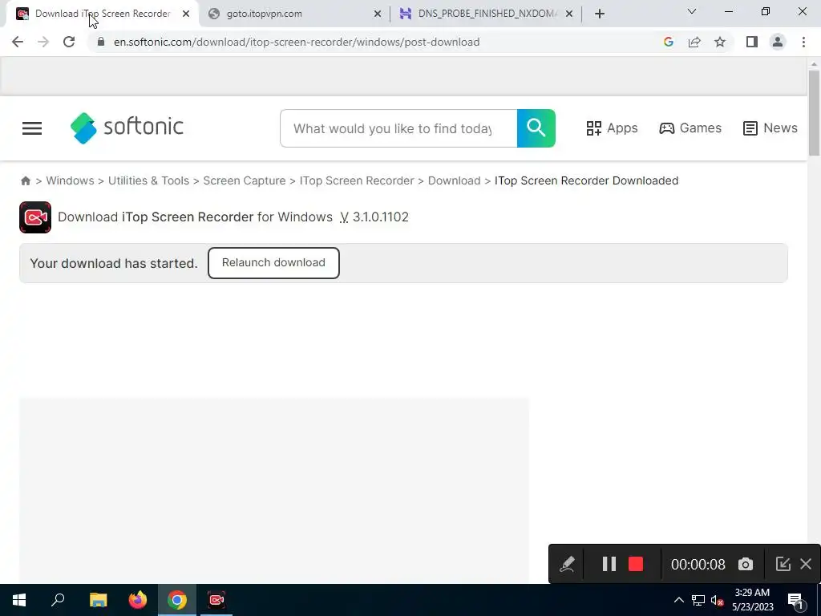Viewport: 821px width, 616px height.
Task: Open ITop Screen Recorder breadcrumb link
Action: [357, 180]
